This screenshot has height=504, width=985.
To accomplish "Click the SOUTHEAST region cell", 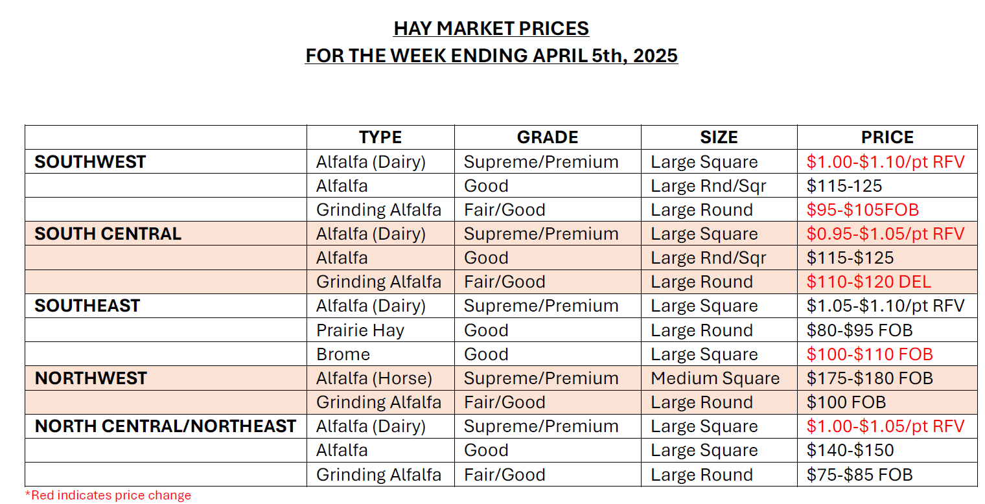I will click(87, 306).
